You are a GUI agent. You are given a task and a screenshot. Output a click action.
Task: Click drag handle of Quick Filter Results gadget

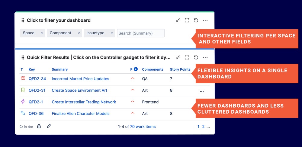tap(23, 57)
